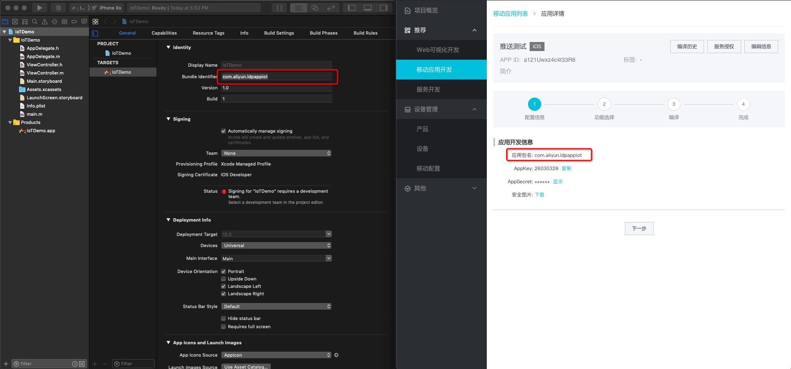This screenshot has height=369, width=791.
Task: Open the Status Bar Style dropdown
Action: [x=276, y=306]
